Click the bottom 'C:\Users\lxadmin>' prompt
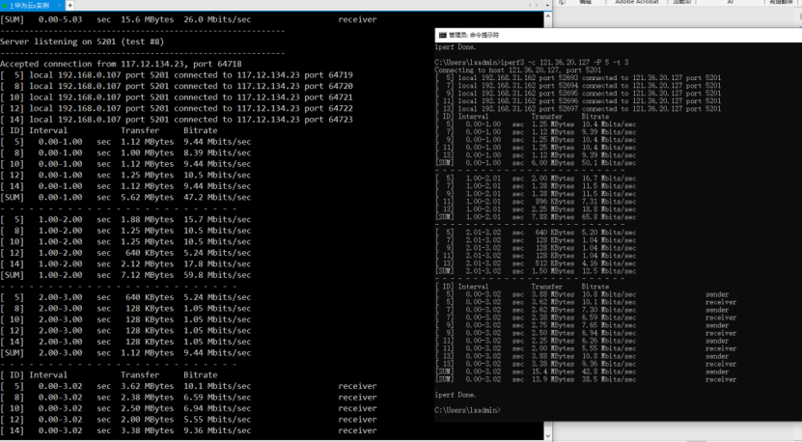Screen dimensions: 802x442 pyautogui.click(x=467, y=410)
